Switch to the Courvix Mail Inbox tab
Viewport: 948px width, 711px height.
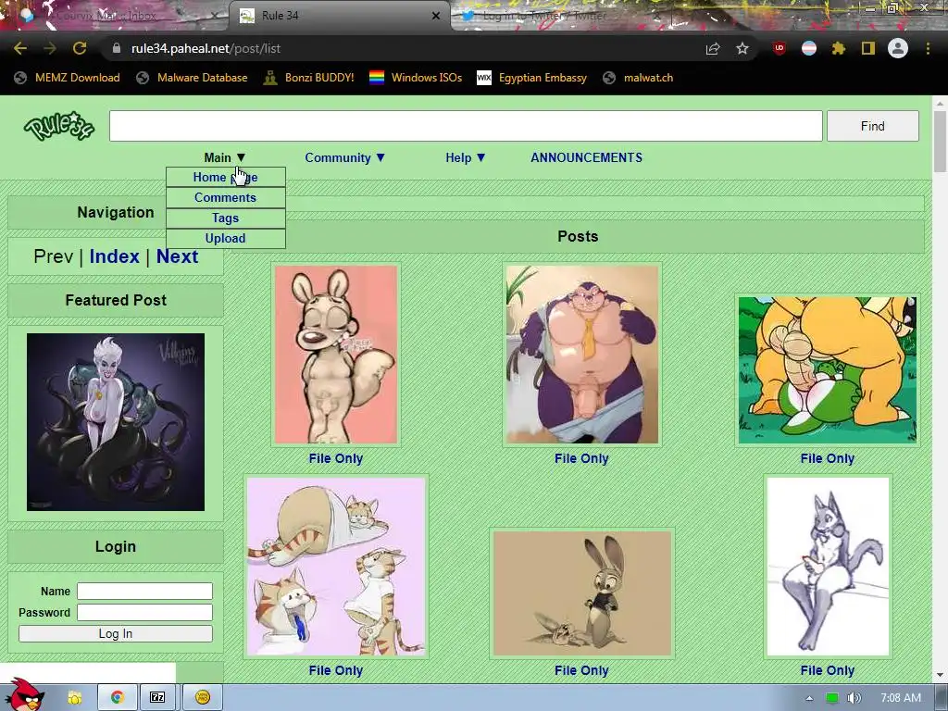point(115,16)
